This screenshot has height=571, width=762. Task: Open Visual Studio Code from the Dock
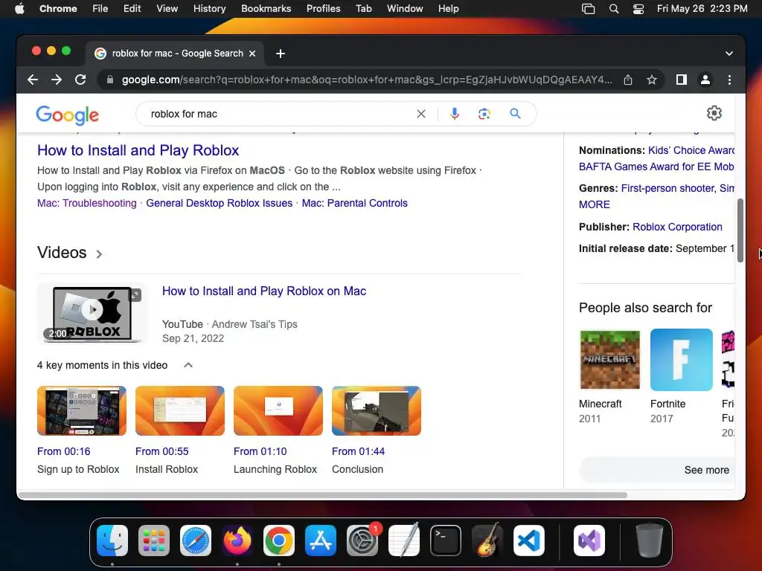click(529, 541)
